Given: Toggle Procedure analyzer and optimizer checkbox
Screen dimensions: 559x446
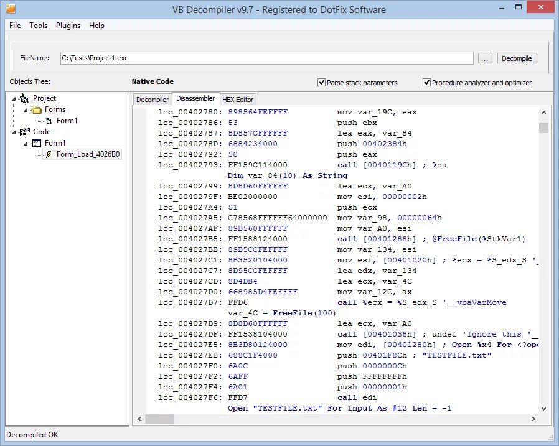Looking at the screenshot, I should coord(426,83).
